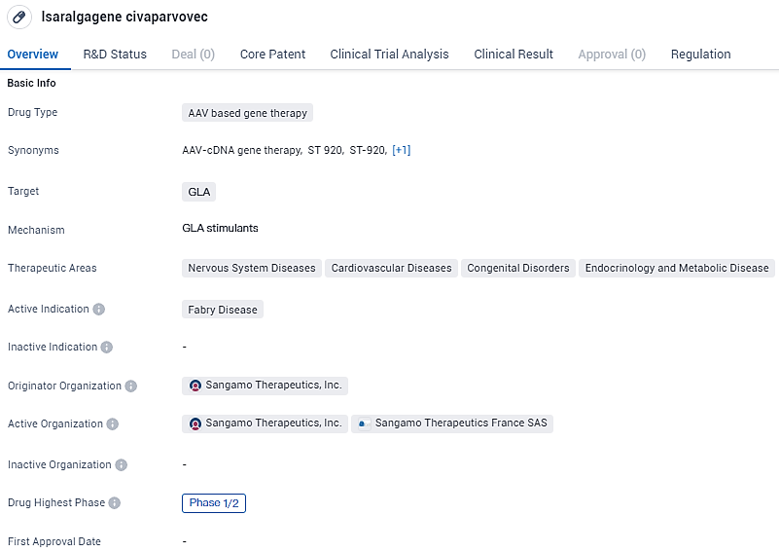Go to the Clinical Result tab

tap(513, 55)
